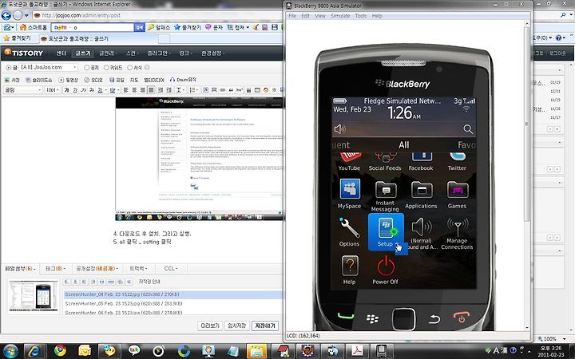The width and height of the screenshot is (575, 359).
Task: Click Daum 뮤직 headphone toolbar item
Action: 183,80
